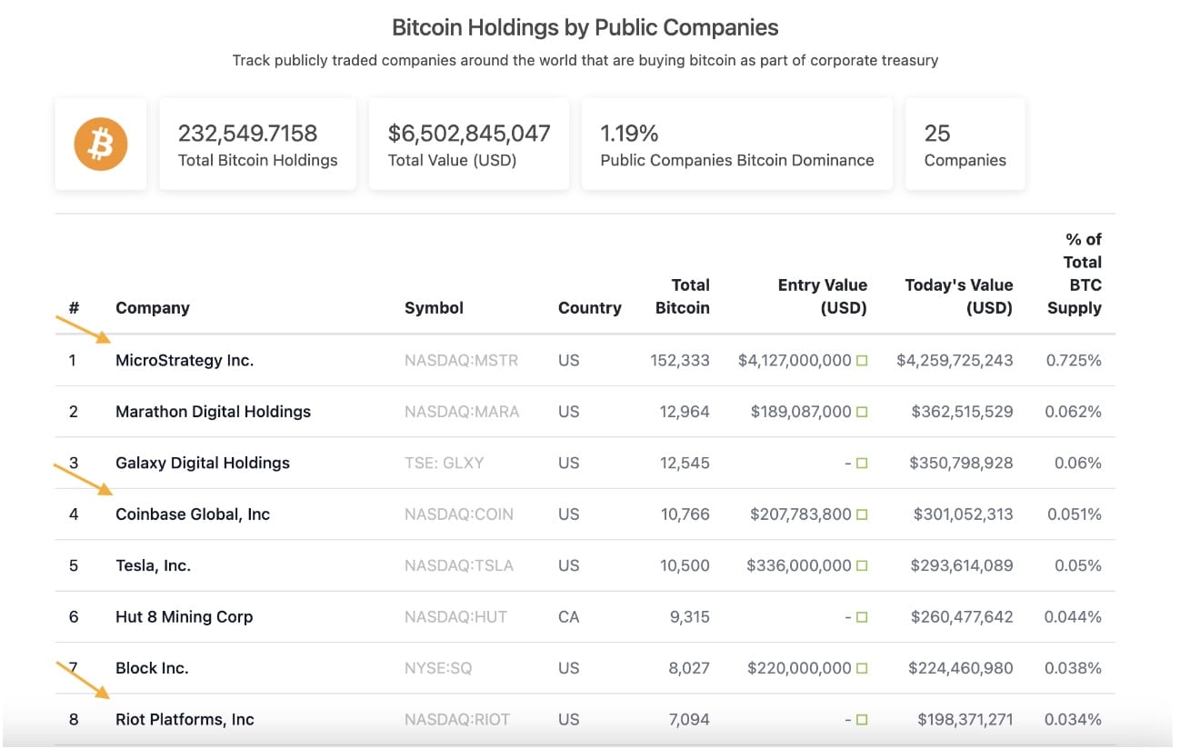The image size is (1180, 749).
Task: Click the orange Bitcoin logo icon
Action: [100, 143]
